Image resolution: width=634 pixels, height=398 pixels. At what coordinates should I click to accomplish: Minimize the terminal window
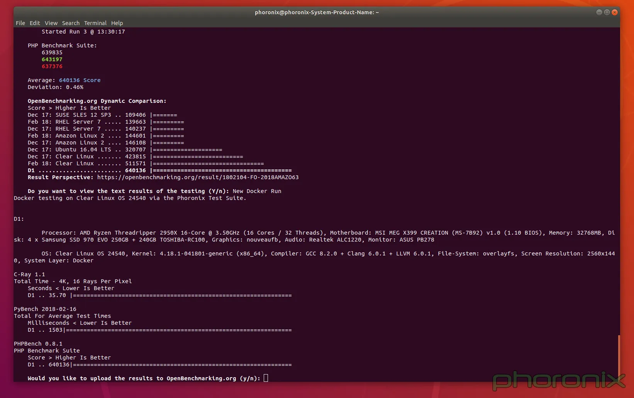click(599, 12)
